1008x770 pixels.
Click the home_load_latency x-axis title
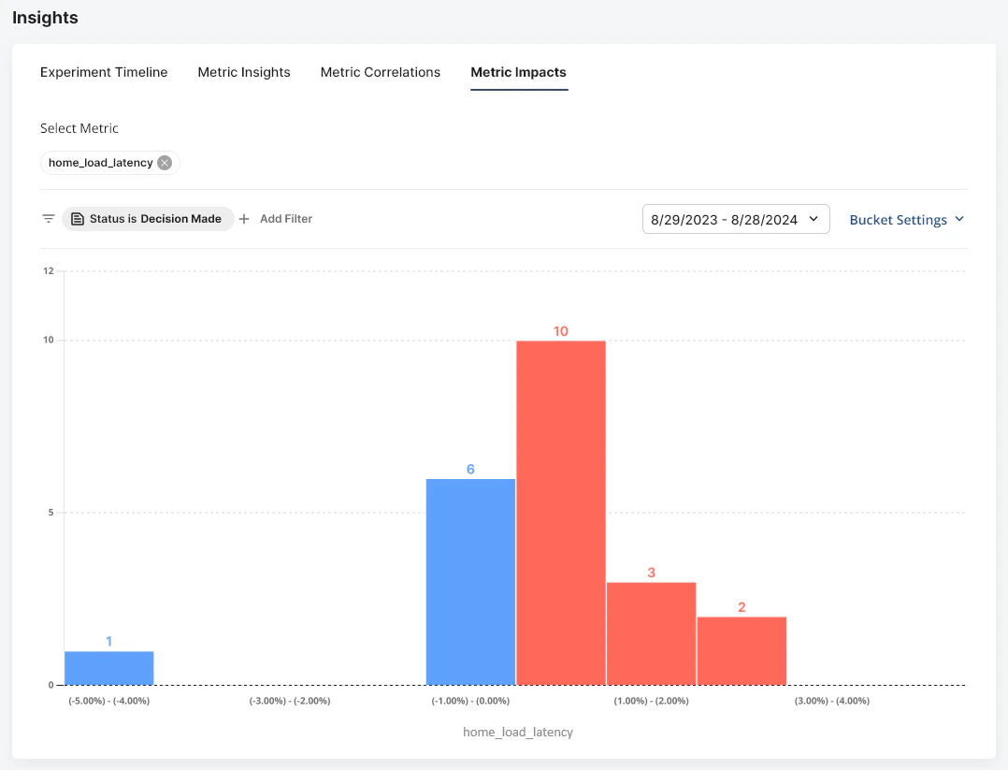tap(517, 732)
